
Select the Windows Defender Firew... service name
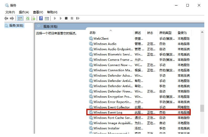[113, 91]
